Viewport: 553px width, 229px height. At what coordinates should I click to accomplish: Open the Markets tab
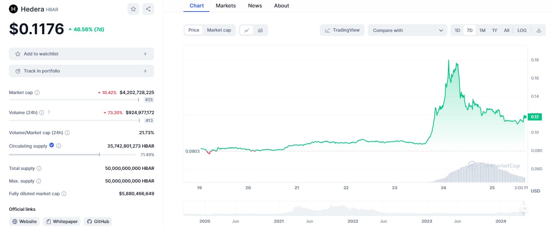(226, 6)
